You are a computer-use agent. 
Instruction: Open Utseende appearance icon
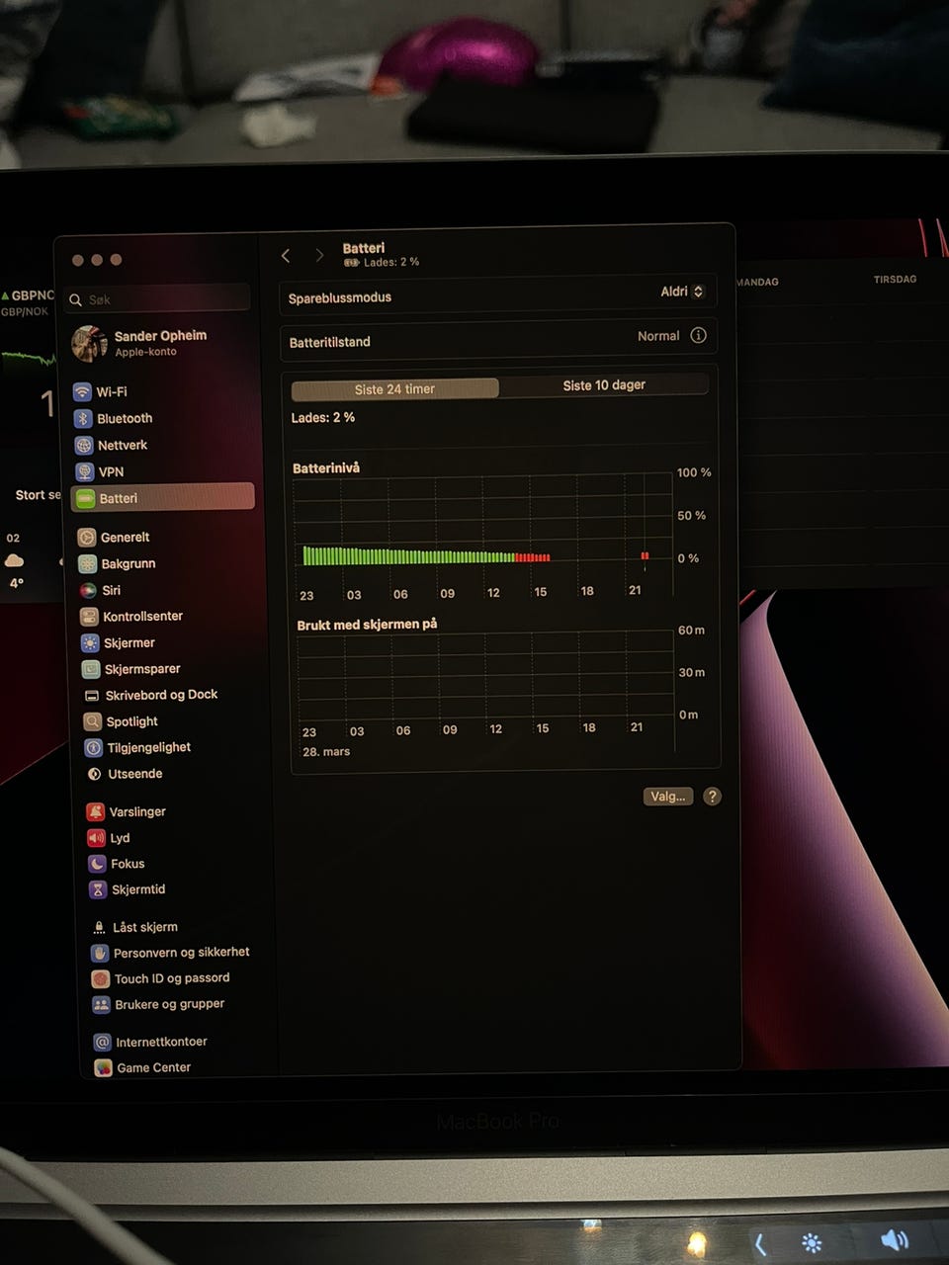pyautogui.click(x=94, y=774)
